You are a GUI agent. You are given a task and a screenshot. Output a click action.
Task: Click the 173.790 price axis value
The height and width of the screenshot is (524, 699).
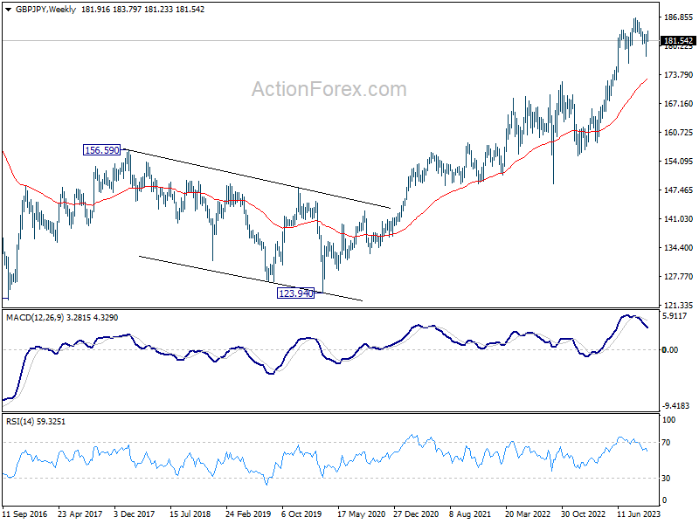click(678, 75)
